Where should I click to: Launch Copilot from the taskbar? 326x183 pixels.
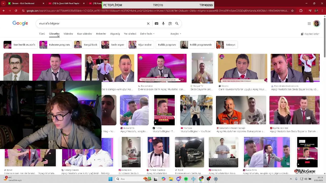[x=163, y=179]
